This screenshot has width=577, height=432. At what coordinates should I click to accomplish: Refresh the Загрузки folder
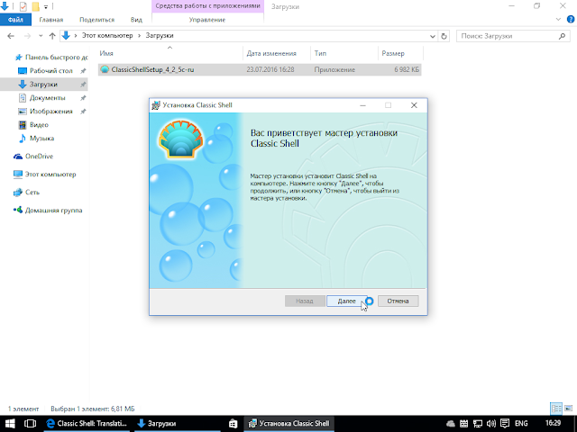(444, 36)
